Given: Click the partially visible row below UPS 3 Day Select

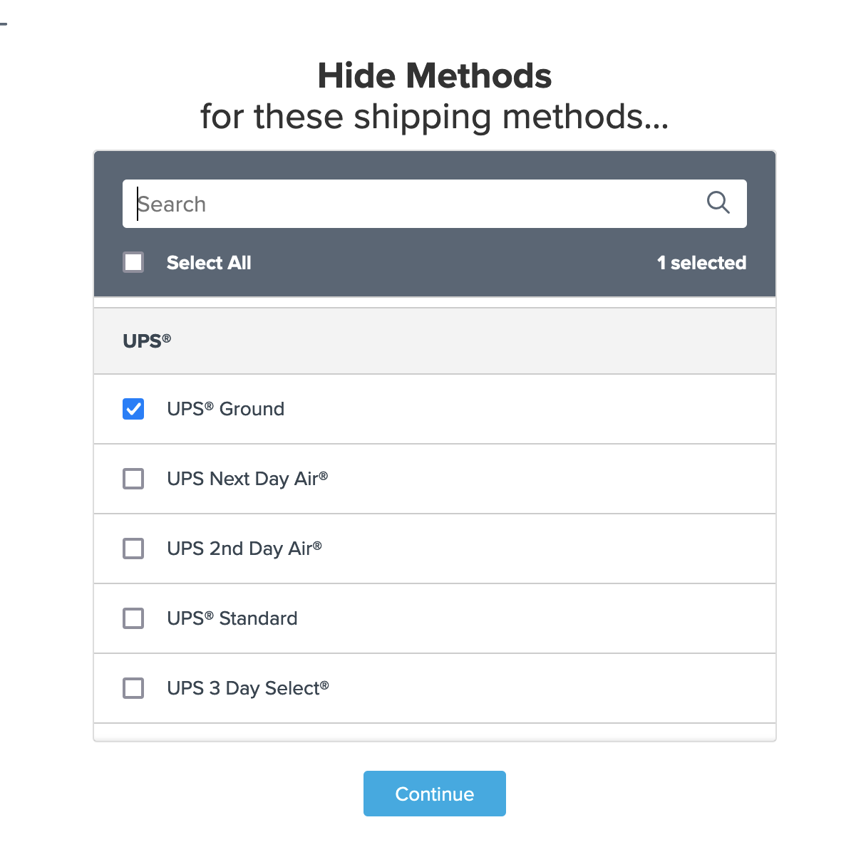Looking at the screenshot, I should [x=434, y=732].
